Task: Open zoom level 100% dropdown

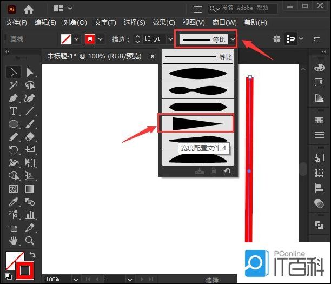Action: (76, 280)
